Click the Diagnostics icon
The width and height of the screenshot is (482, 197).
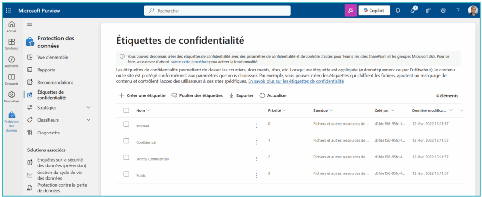(30, 133)
